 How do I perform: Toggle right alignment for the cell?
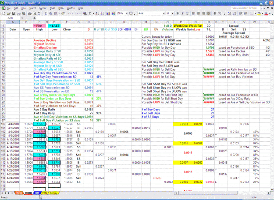tap(203, 14)
